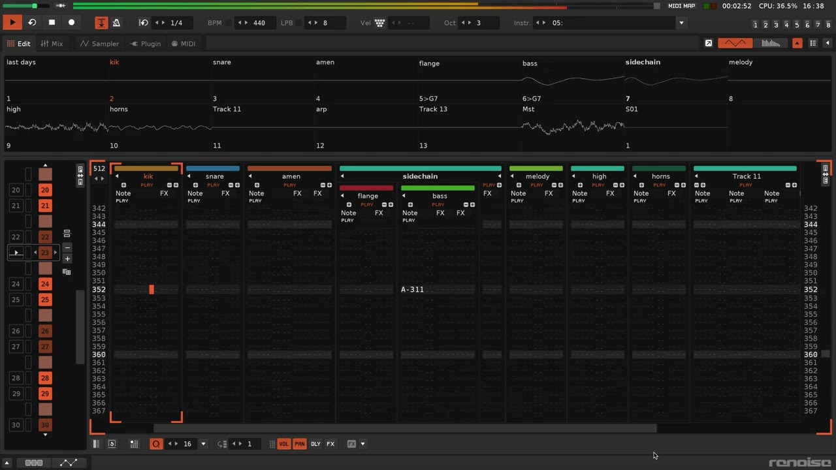
Task: Collapse the melody track arrow
Action: point(512,176)
